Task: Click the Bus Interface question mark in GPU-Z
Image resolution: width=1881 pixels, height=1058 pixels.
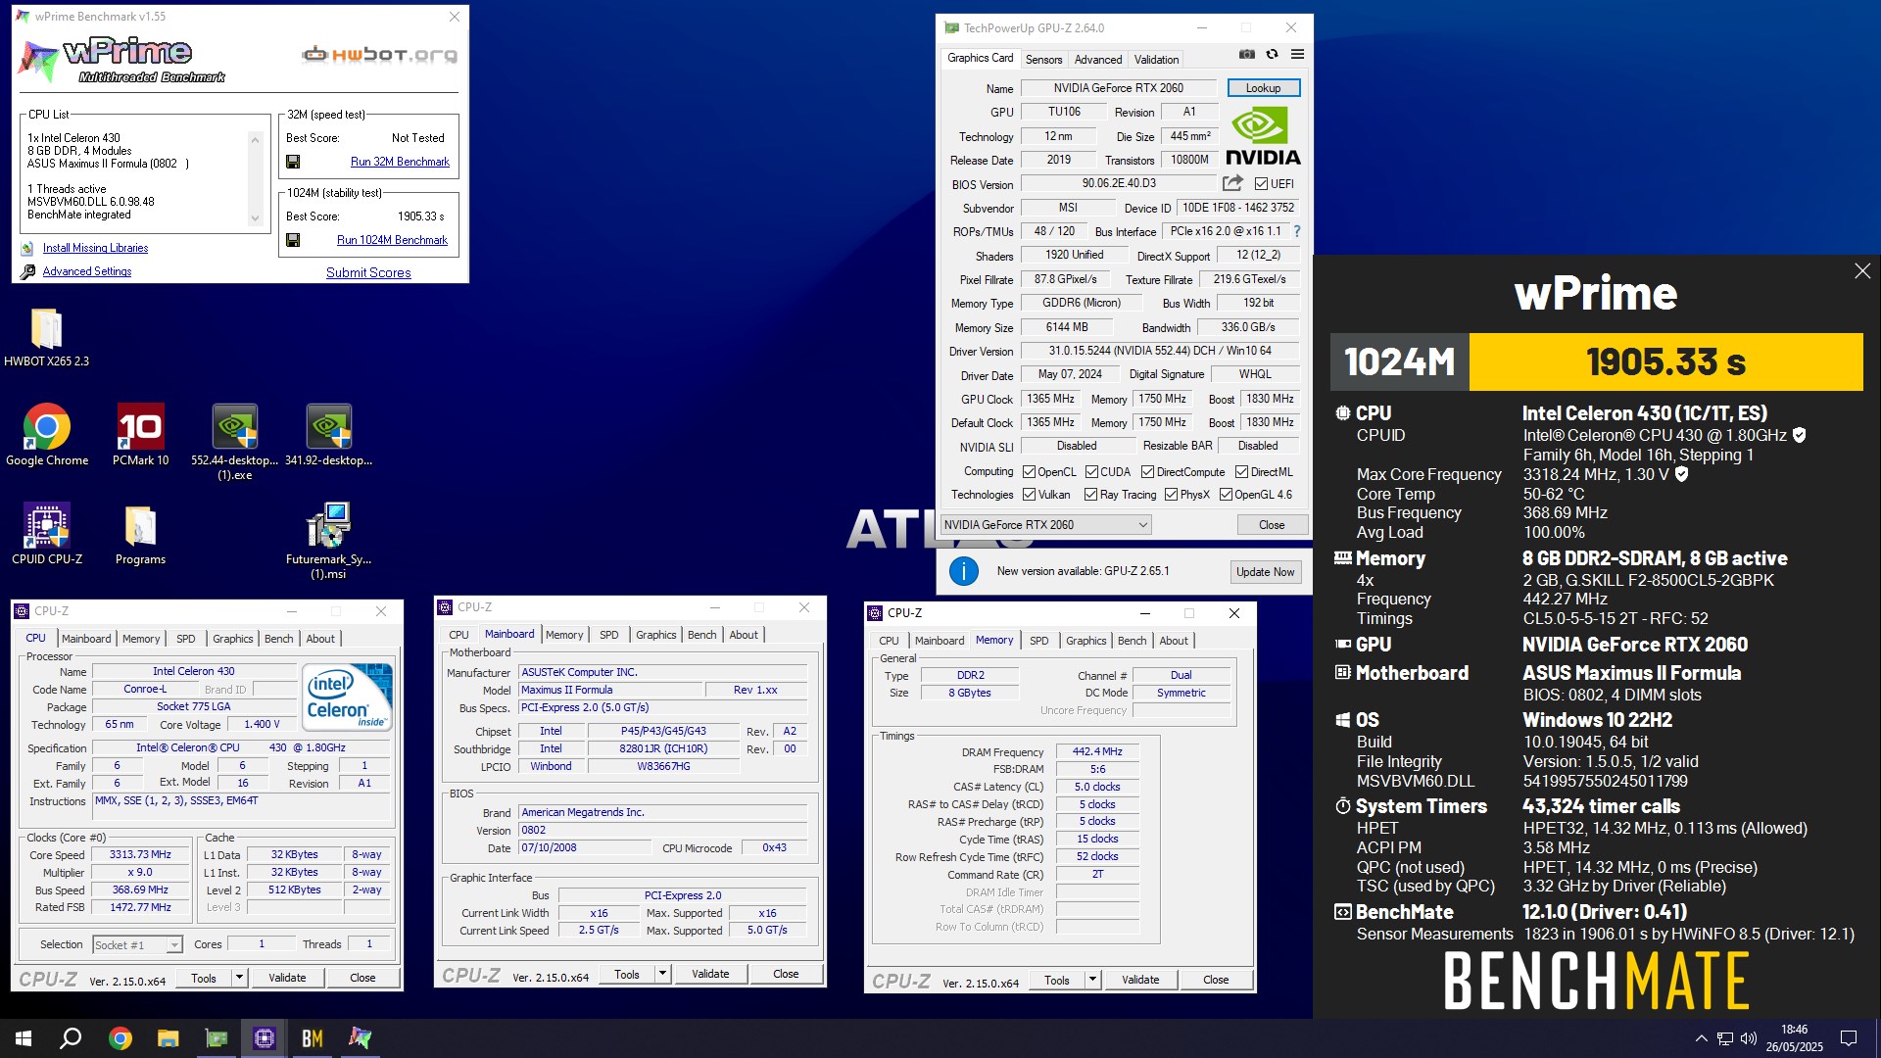Action: pos(1297,231)
